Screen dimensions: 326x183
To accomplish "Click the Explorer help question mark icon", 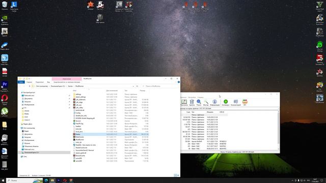I will tap(179, 82).
